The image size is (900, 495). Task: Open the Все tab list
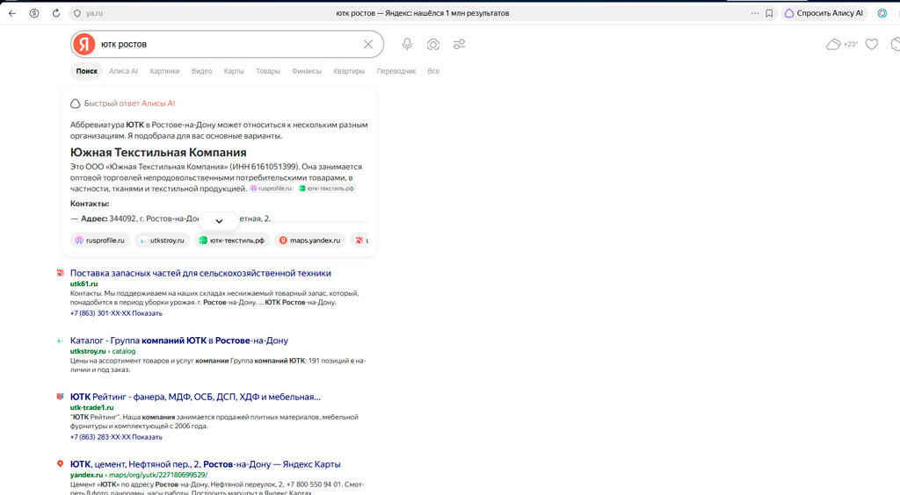pos(433,71)
